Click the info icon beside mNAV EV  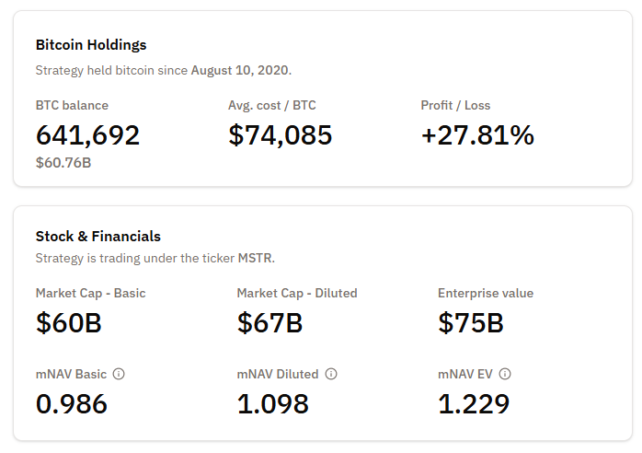tap(505, 375)
